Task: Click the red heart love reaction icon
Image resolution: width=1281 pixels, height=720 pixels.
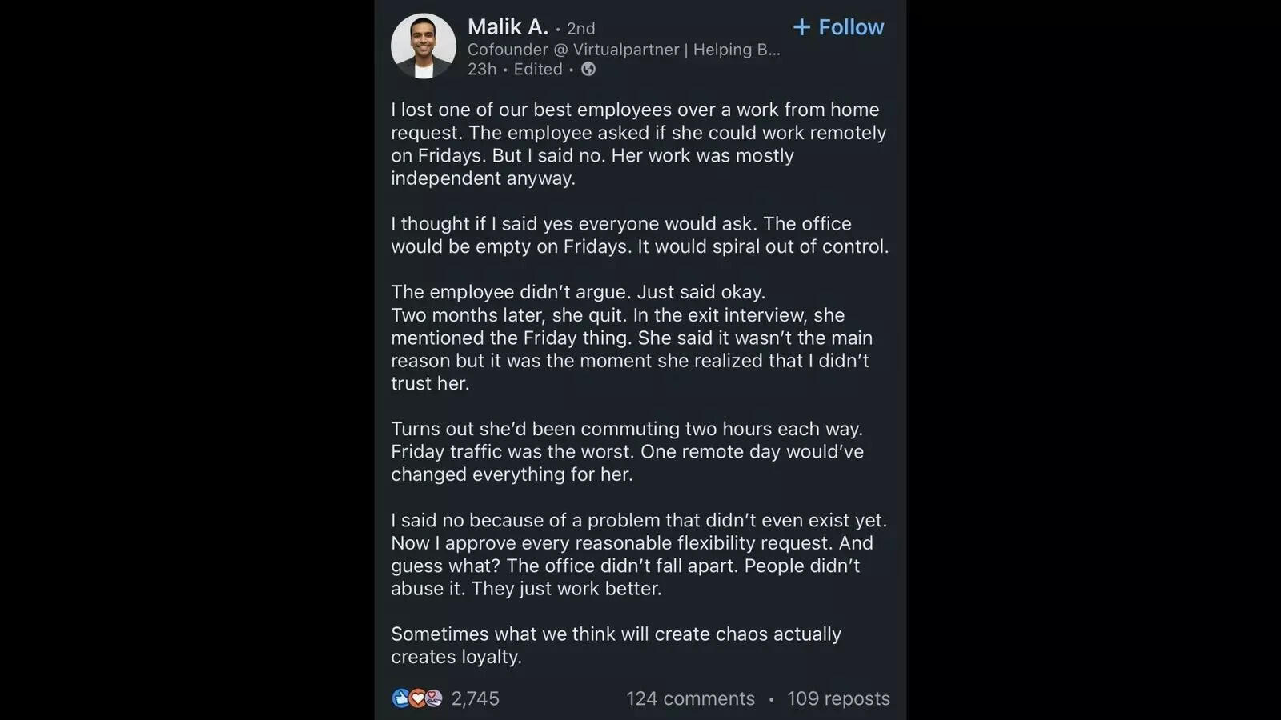Action: pos(417,698)
